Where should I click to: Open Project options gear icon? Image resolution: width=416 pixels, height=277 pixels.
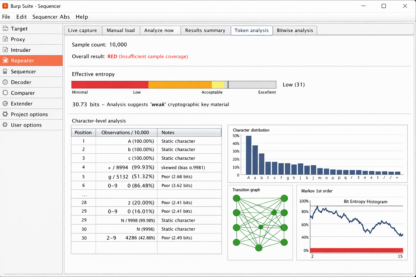tap(5, 114)
